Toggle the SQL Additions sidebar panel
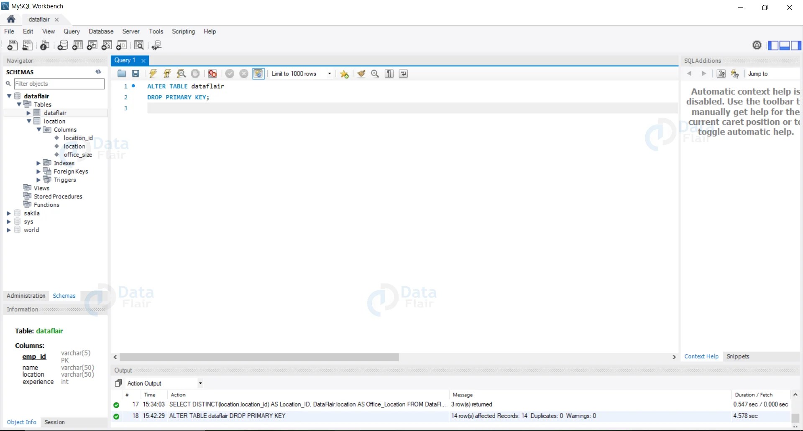The width and height of the screenshot is (803, 431). tap(796, 45)
